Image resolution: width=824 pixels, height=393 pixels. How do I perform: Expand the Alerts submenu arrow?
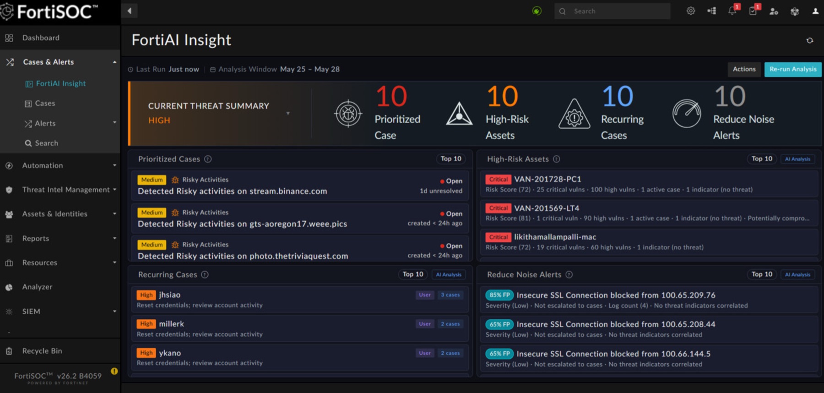tap(114, 122)
